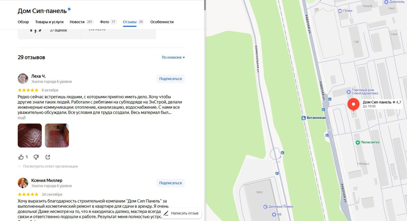Go to the Фото tab
The height and width of the screenshot is (221, 407).
pyautogui.click(x=108, y=22)
